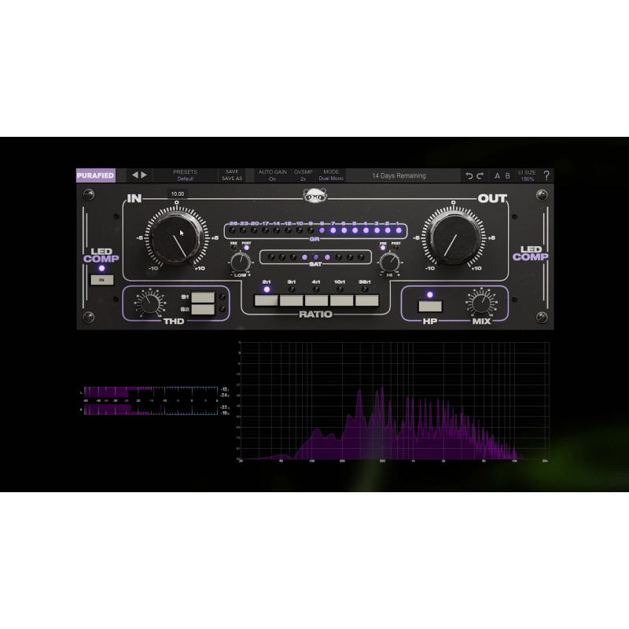This screenshot has height=629, width=629.
Task: Click the raccoon mascot logo
Action: (x=315, y=196)
